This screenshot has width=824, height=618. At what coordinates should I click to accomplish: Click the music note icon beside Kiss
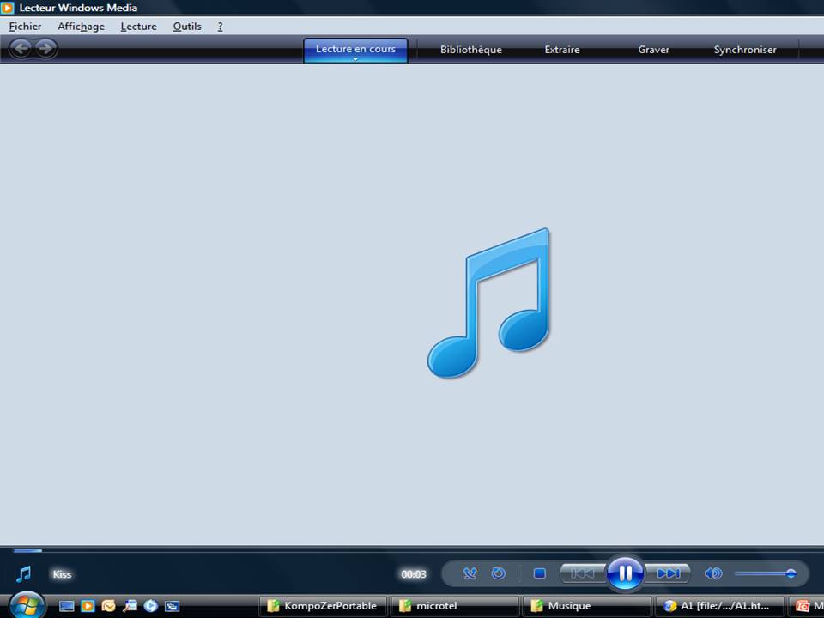(x=24, y=574)
